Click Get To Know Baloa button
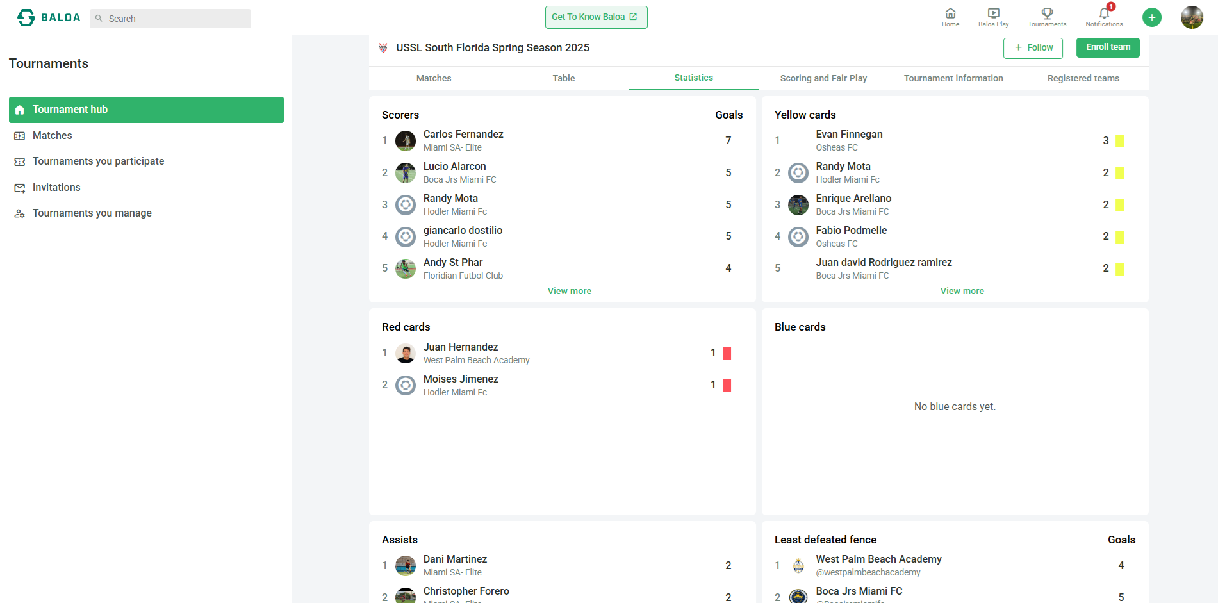The width and height of the screenshot is (1218, 603). click(596, 17)
